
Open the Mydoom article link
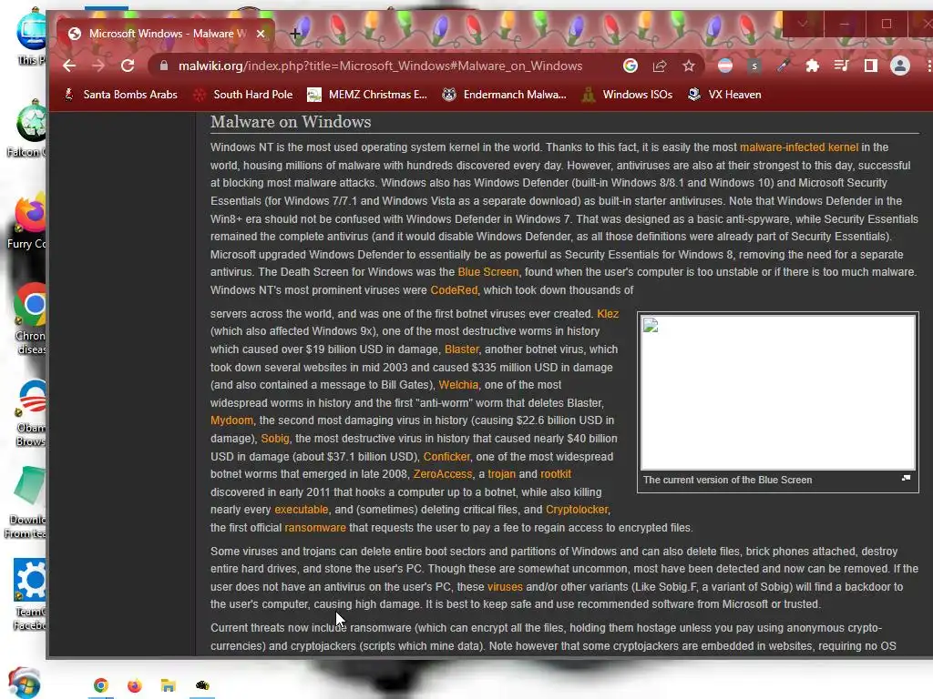pos(231,420)
